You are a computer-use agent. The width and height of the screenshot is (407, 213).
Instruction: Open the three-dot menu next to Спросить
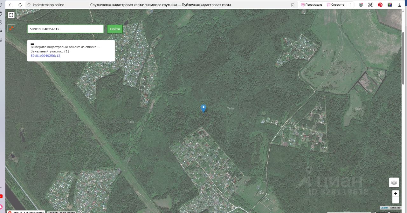point(350,5)
